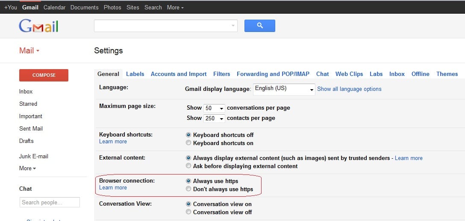Open the Themes tab
This screenshot has height=221, width=465.
[x=447, y=74]
